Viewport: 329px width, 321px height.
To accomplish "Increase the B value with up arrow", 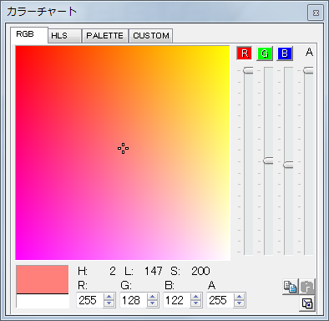I will point(195,297).
